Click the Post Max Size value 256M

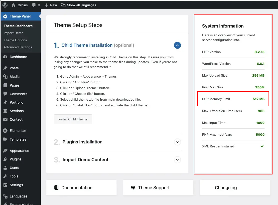(x=260, y=87)
